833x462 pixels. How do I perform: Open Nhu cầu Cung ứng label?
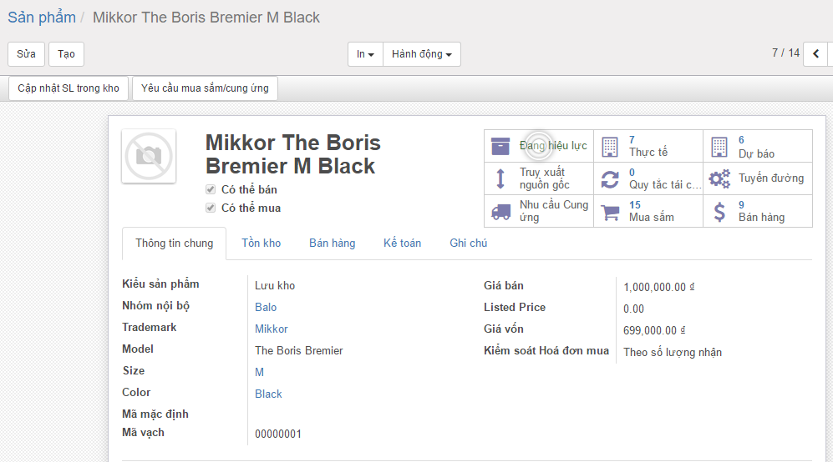pyautogui.click(x=554, y=211)
